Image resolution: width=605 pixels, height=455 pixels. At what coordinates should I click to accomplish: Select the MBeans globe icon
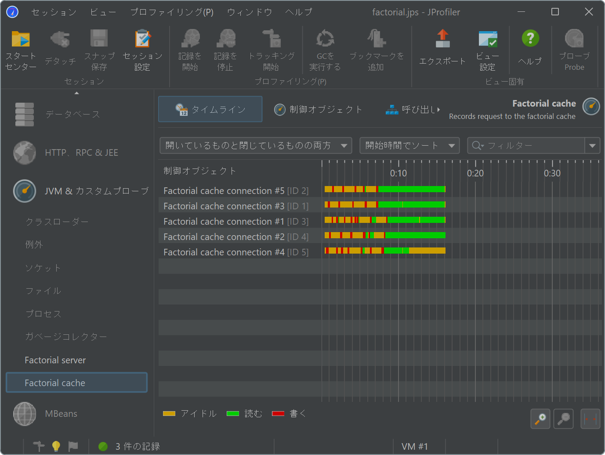pos(25,414)
